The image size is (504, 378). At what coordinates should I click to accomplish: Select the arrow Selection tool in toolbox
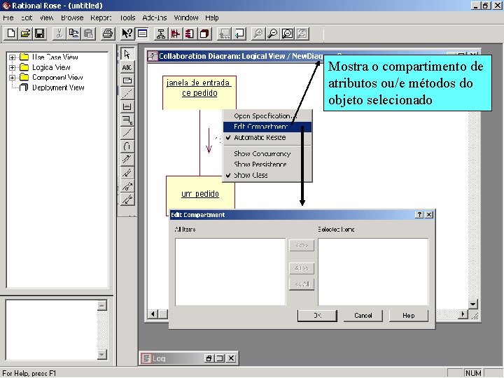pyautogui.click(x=127, y=54)
